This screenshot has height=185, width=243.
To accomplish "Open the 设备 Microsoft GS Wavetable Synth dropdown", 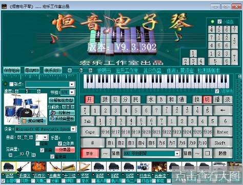I will click(x=73, y=129).
